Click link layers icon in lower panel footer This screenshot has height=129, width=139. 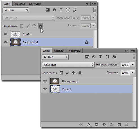pos(81,125)
